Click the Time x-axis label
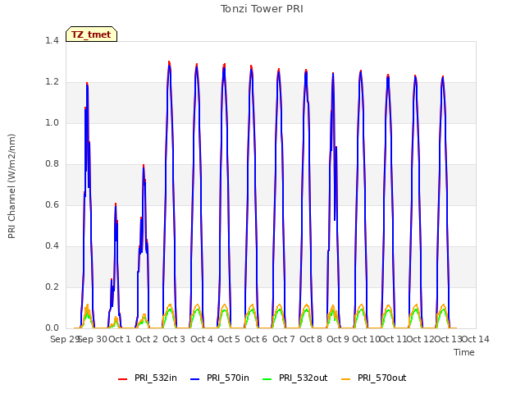 click(x=464, y=352)
